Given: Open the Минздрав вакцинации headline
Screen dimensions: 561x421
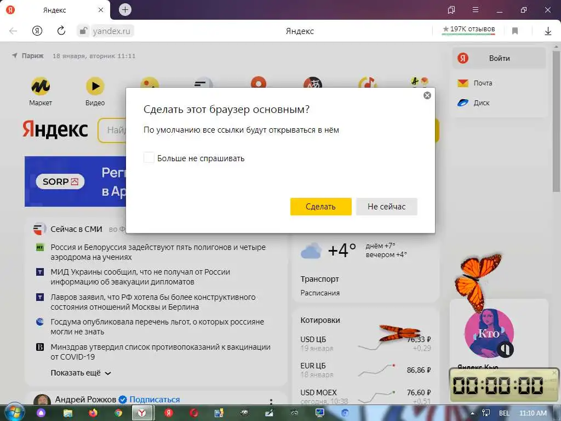Looking at the screenshot, I should tap(161, 351).
